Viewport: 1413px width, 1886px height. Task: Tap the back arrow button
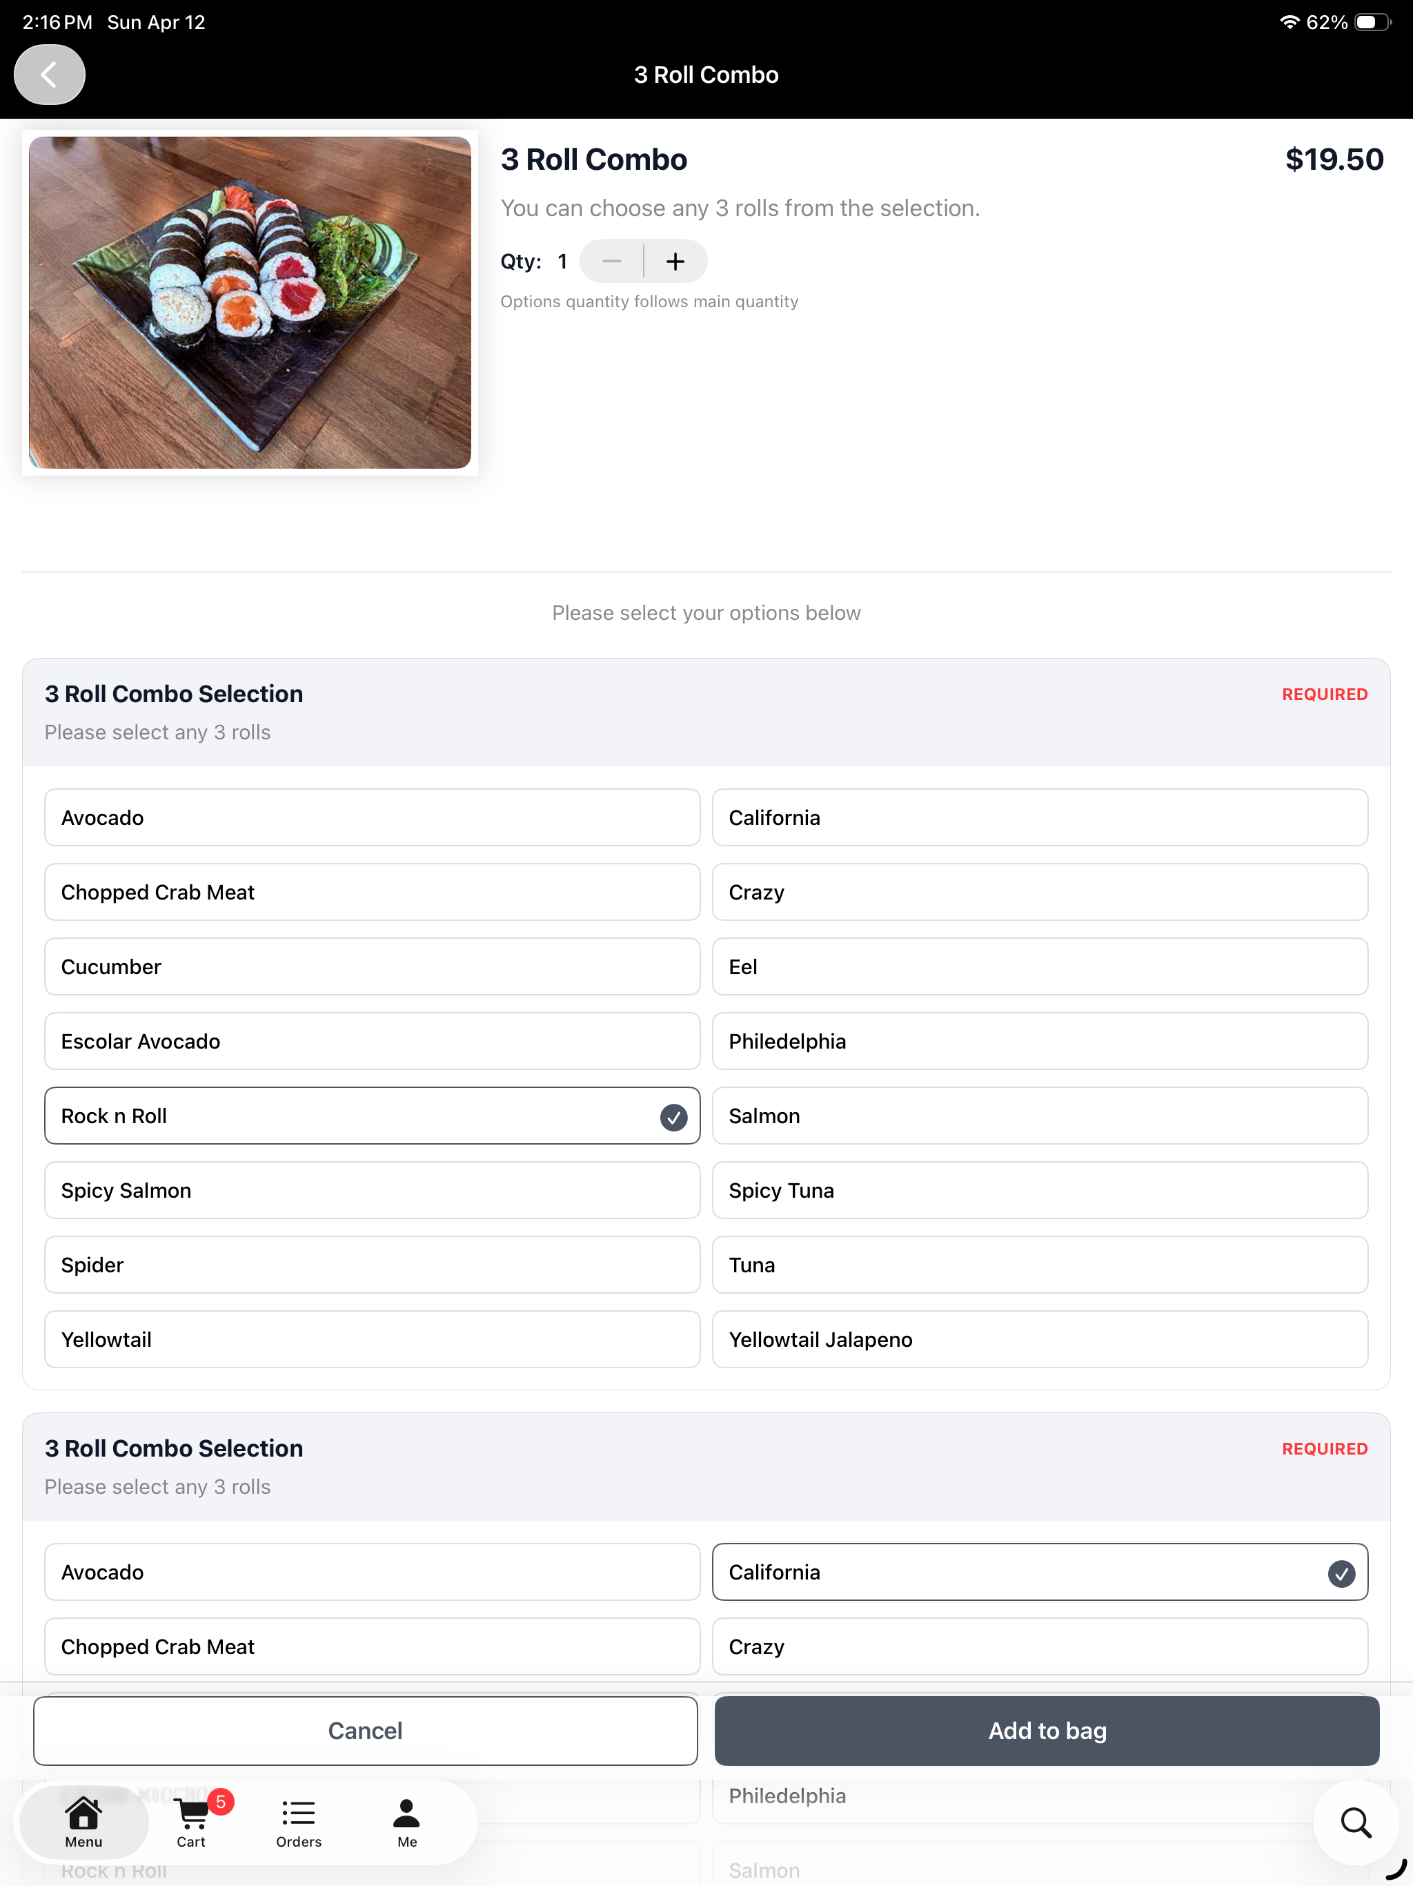[x=50, y=75]
